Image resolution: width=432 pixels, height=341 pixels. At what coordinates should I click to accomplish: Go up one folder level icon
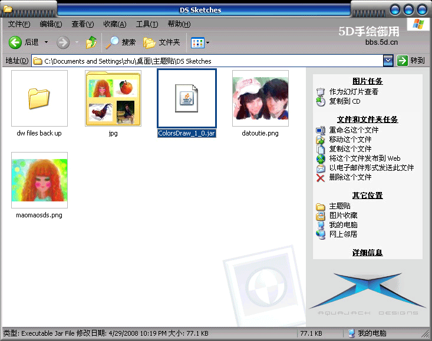(91, 42)
